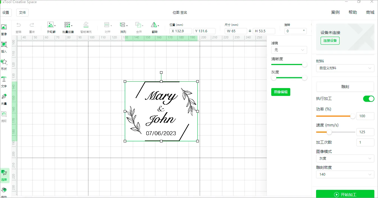Click the 灰度 slider left handle

274,78
